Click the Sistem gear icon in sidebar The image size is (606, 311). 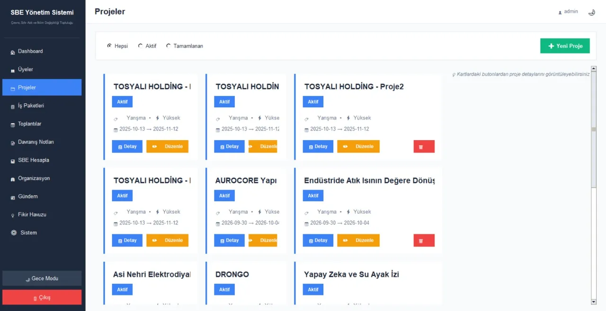click(14, 233)
